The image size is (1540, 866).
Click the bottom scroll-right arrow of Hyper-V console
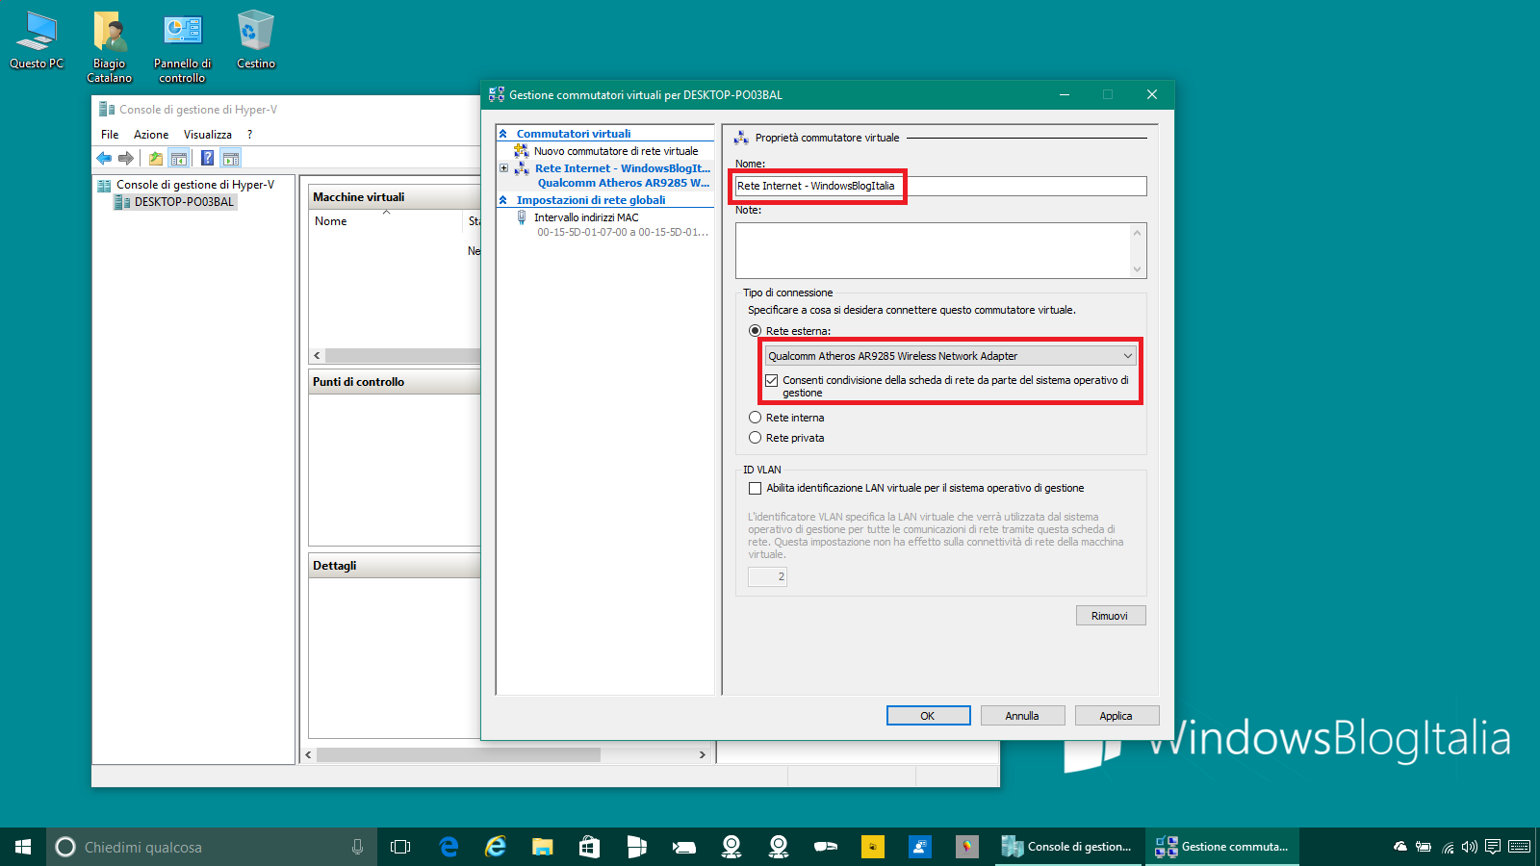tap(702, 755)
